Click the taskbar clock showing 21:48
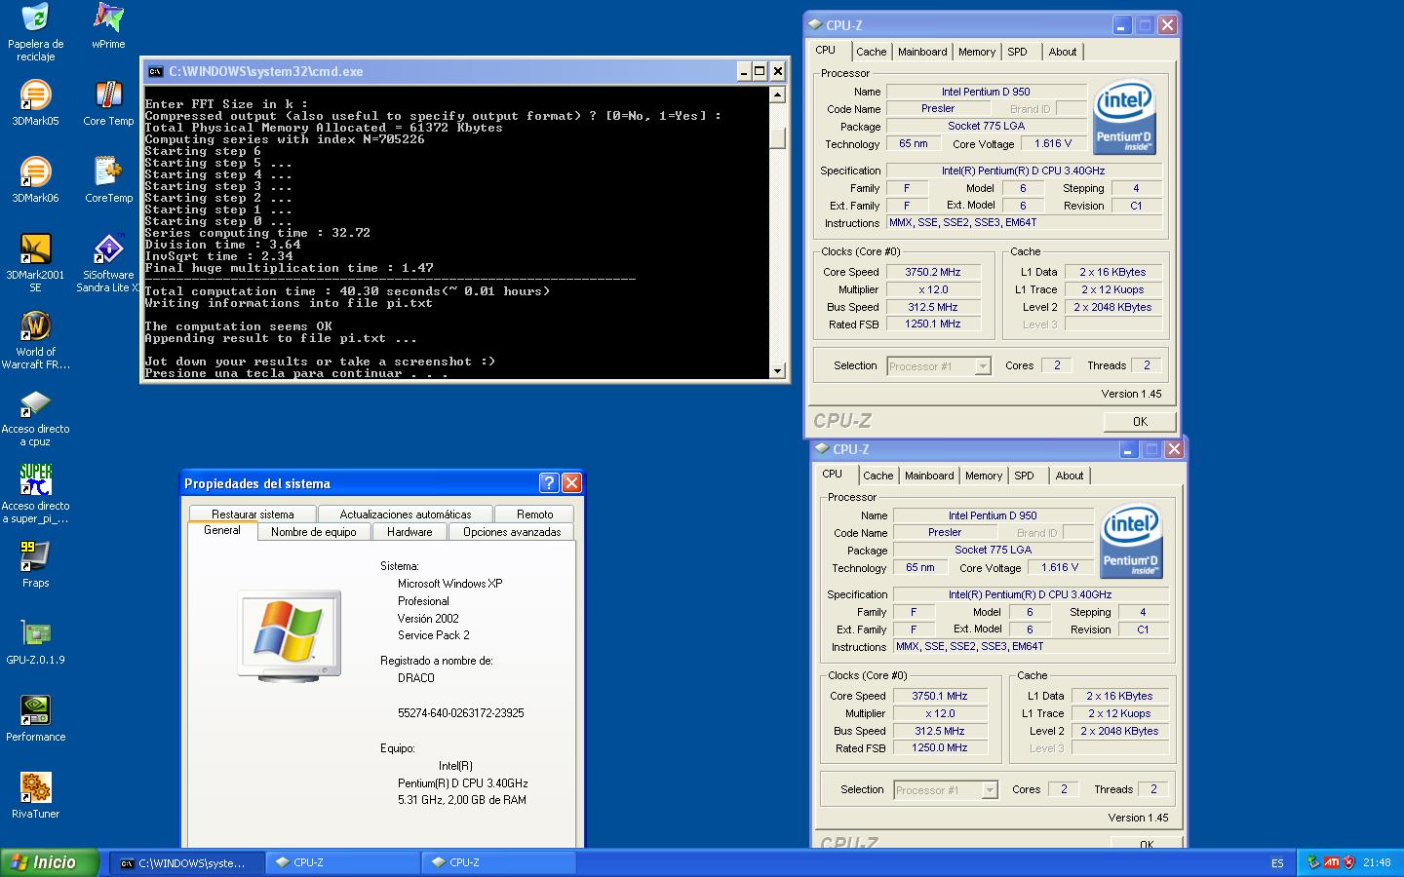The image size is (1404, 877). coord(1377,862)
